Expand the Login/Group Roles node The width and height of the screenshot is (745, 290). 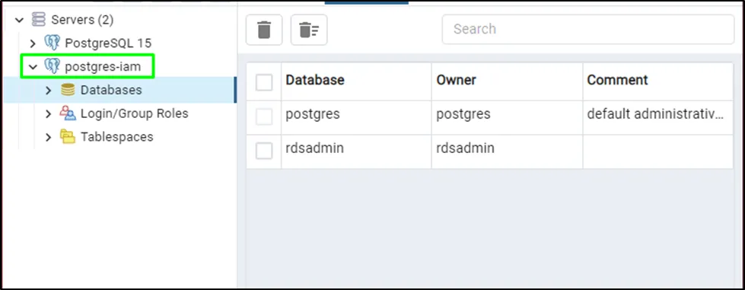point(48,113)
